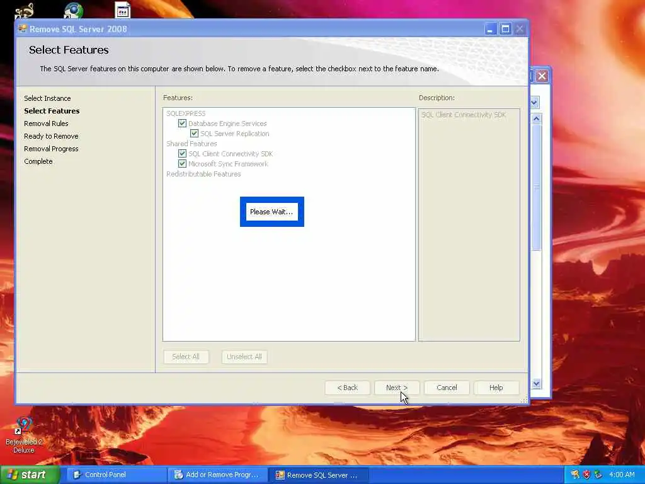Image resolution: width=645 pixels, height=484 pixels.
Task: Click the Description pane text
Action: pos(464,115)
